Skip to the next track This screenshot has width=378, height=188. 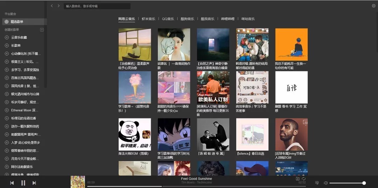[34, 183]
